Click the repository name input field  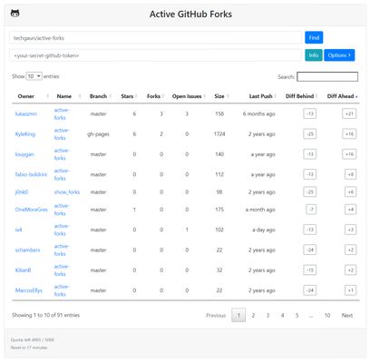(x=155, y=38)
